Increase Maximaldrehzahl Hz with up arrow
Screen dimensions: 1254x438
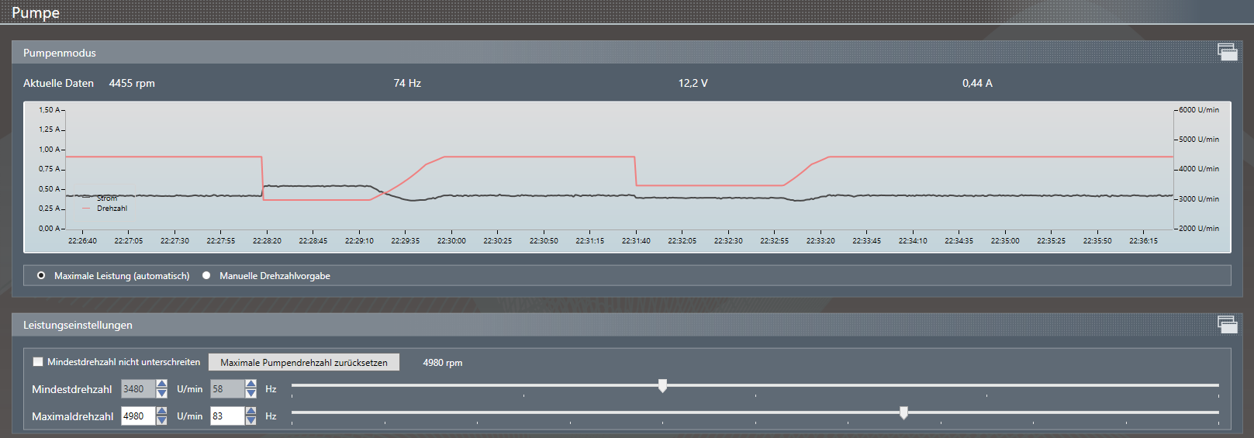click(x=250, y=412)
